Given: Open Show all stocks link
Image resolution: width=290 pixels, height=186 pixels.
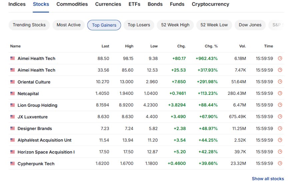Looking at the screenshot, I should pyautogui.click(x=268, y=179).
